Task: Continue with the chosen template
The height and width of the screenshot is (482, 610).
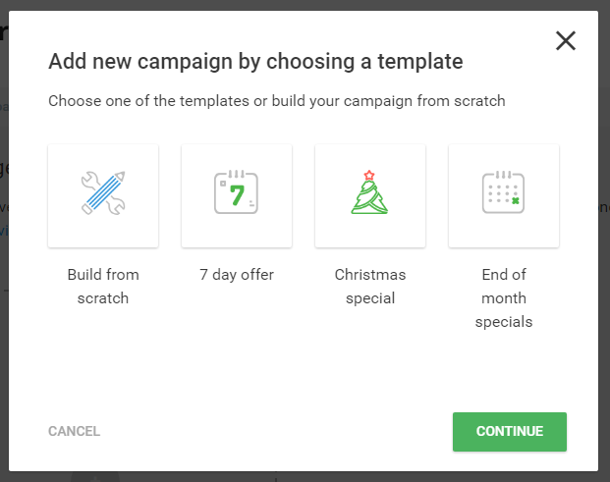Action: pyautogui.click(x=510, y=432)
